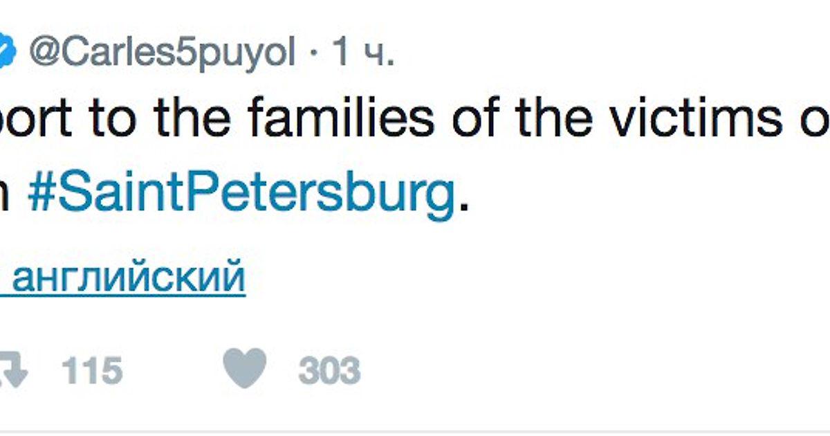
Task: Retweet using the retweet arrows icon
Action: point(12,372)
